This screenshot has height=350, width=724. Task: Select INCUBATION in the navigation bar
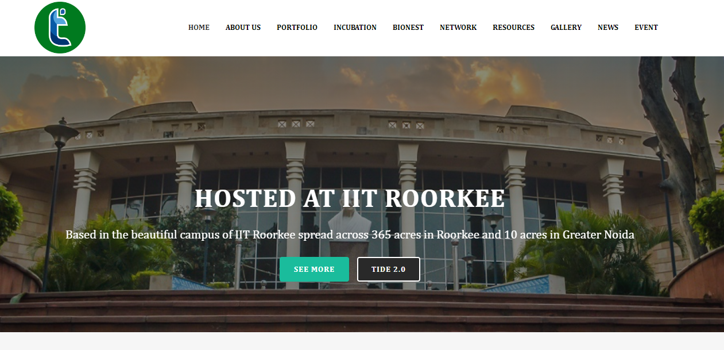tap(355, 28)
